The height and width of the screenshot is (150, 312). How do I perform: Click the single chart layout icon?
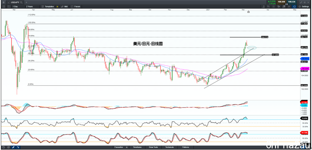coord(4,7)
